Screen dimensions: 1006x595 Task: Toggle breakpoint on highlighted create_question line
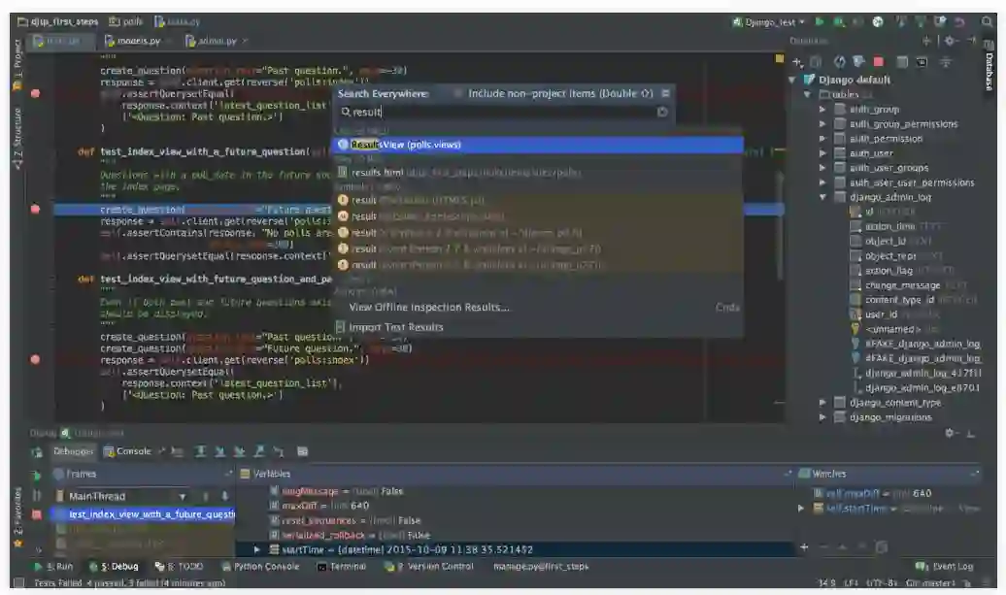click(35, 209)
